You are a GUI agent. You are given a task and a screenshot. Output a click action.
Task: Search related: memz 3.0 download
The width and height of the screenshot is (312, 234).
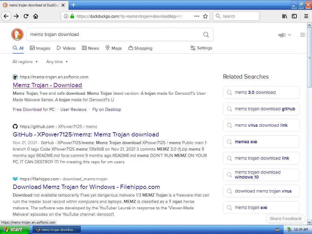tap(261, 92)
